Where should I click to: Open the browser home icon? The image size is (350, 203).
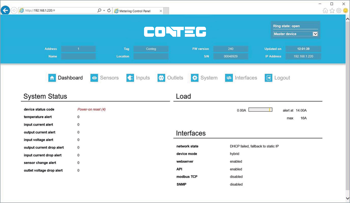pos(325,11)
